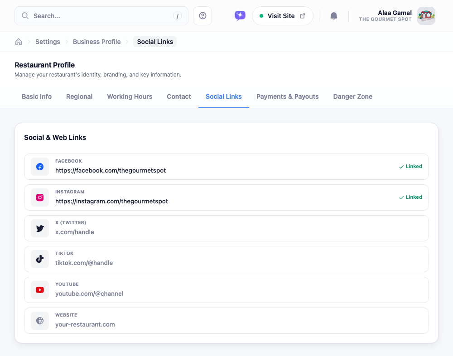This screenshot has width=453, height=356.
Task: Click the external link icon in Visit Site
Action: point(303,15)
